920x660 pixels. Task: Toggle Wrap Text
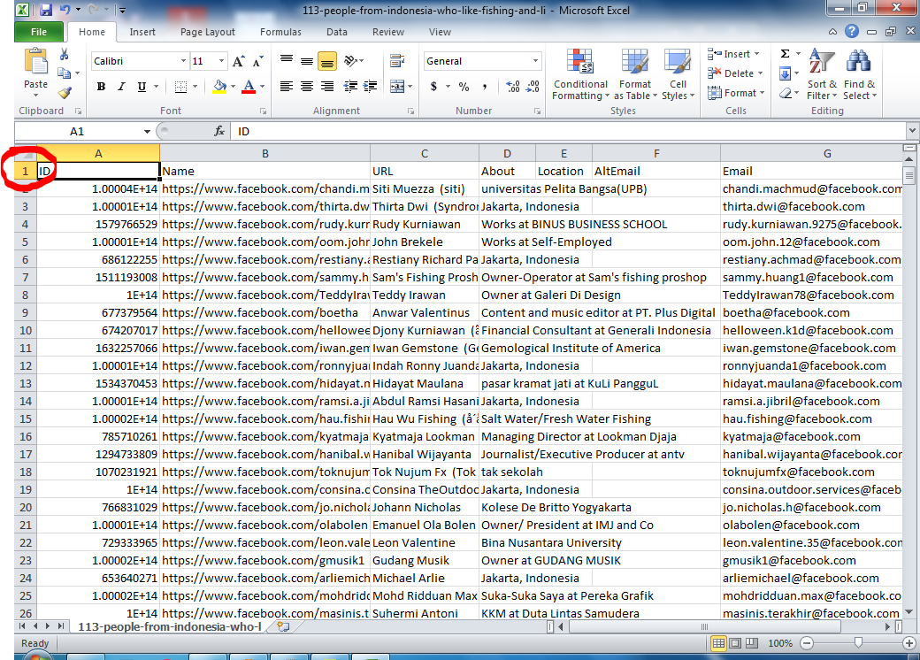coord(397,60)
